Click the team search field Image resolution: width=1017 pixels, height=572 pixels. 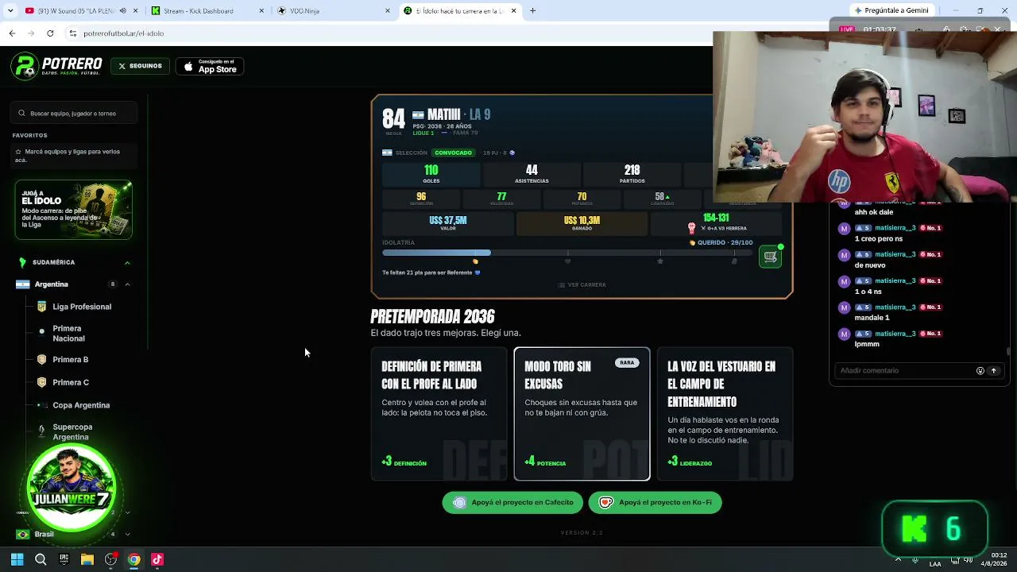click(75, 114)
